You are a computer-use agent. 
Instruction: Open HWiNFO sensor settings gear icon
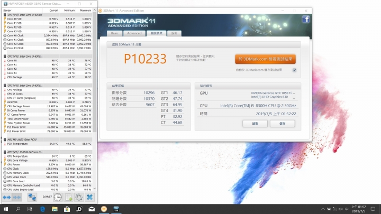click(79, 197)
